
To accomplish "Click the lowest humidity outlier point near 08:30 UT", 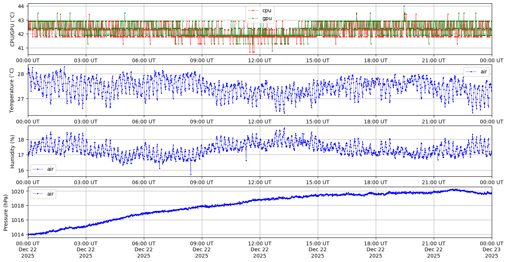I will click(x=191, y=174).
